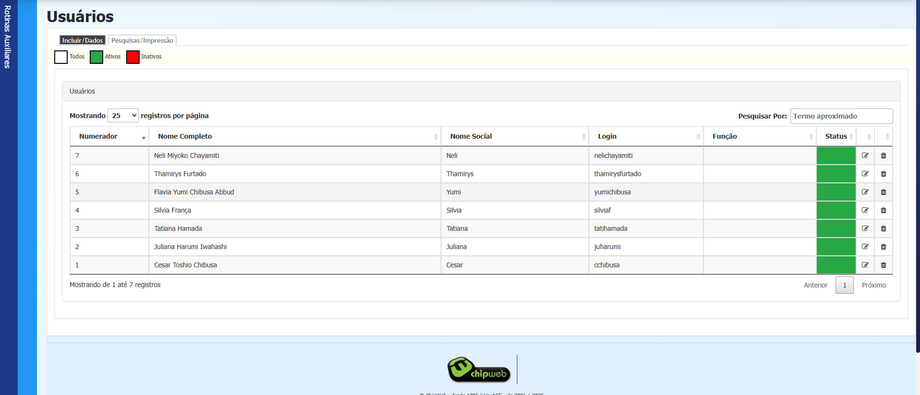Switch to the Pesquisas/Impressão tab
This screenshot has width=920, height=395.
click(142, 40)
